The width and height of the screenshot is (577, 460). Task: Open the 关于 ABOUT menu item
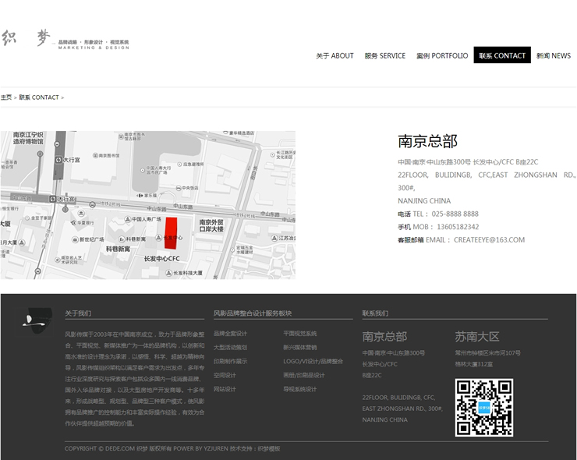point(335,56)
